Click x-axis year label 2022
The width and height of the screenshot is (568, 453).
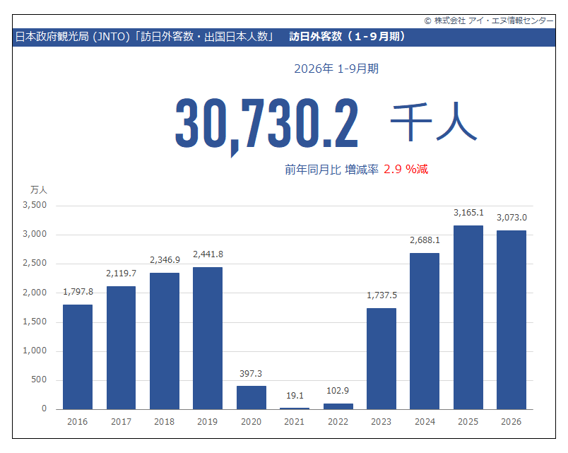coord(338,421)
